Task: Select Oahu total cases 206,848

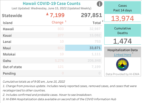Action: (94, 60)
